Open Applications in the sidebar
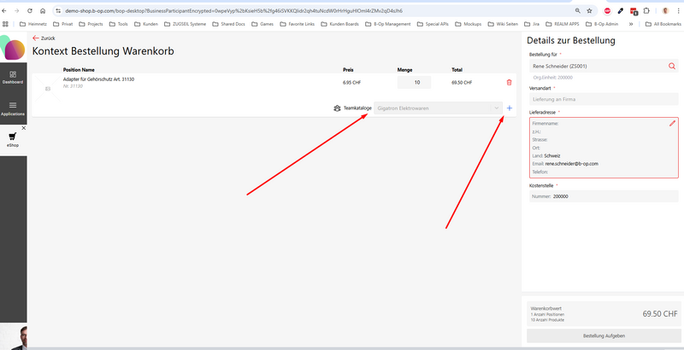The width and height of the screenshot is (684, 350). pyautogui.click(x=13, y=108)
